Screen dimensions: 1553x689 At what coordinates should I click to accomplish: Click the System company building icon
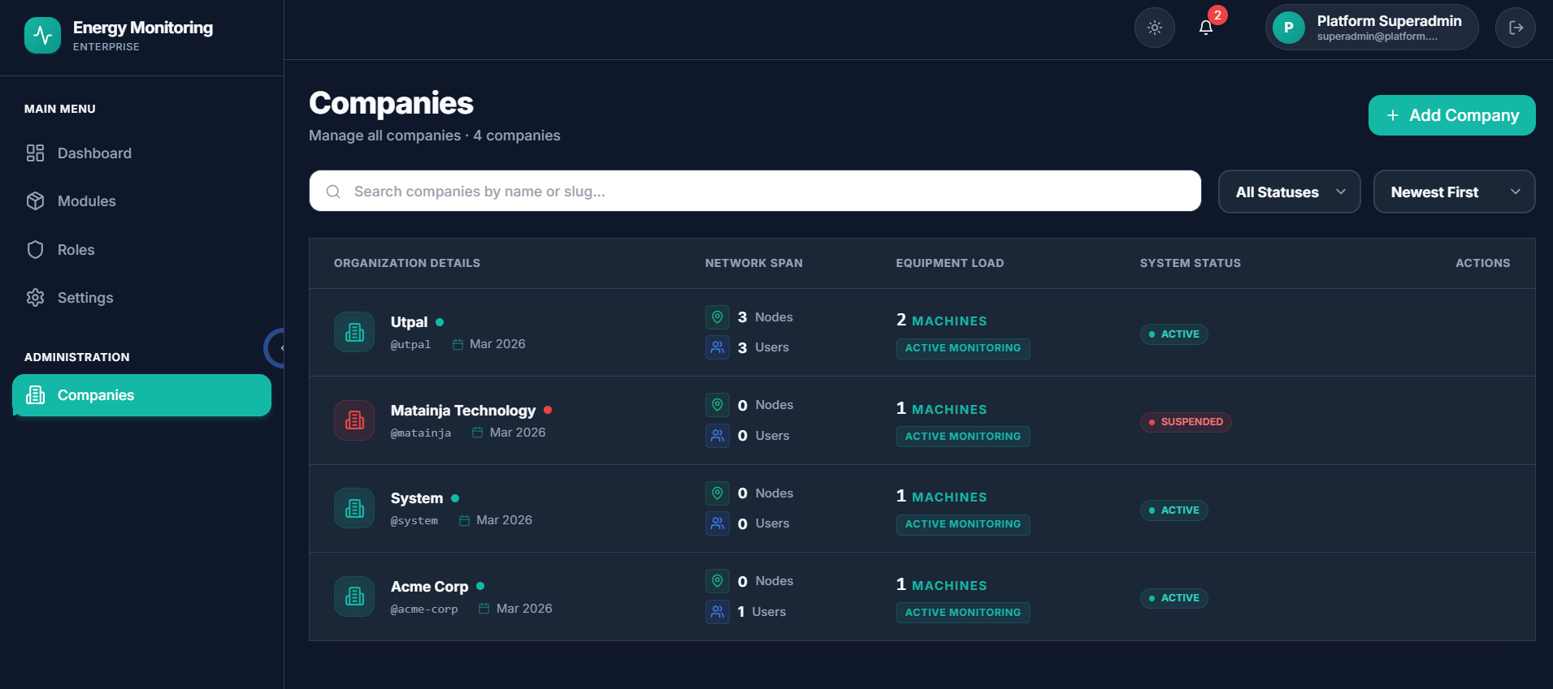(354, 508)
